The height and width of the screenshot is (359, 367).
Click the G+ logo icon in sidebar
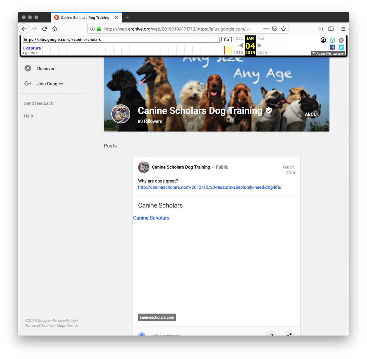click(28, 83)
